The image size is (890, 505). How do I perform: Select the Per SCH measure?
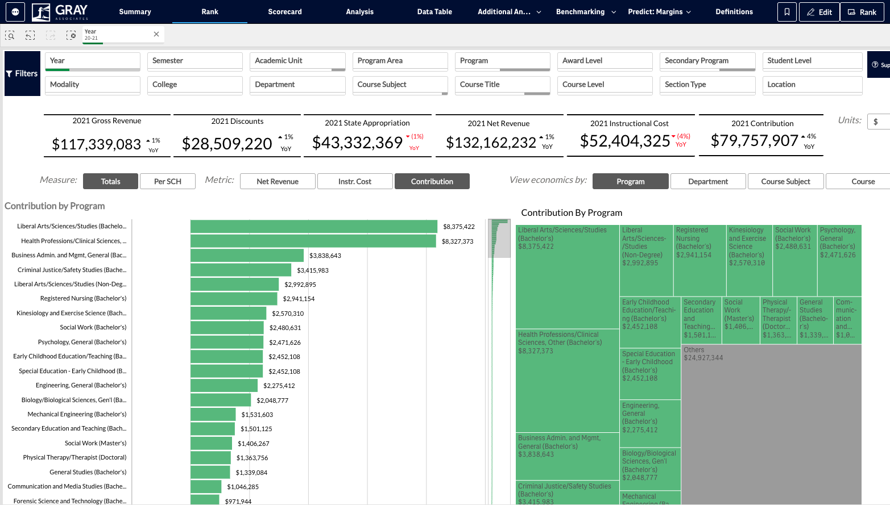coord(168,181)
